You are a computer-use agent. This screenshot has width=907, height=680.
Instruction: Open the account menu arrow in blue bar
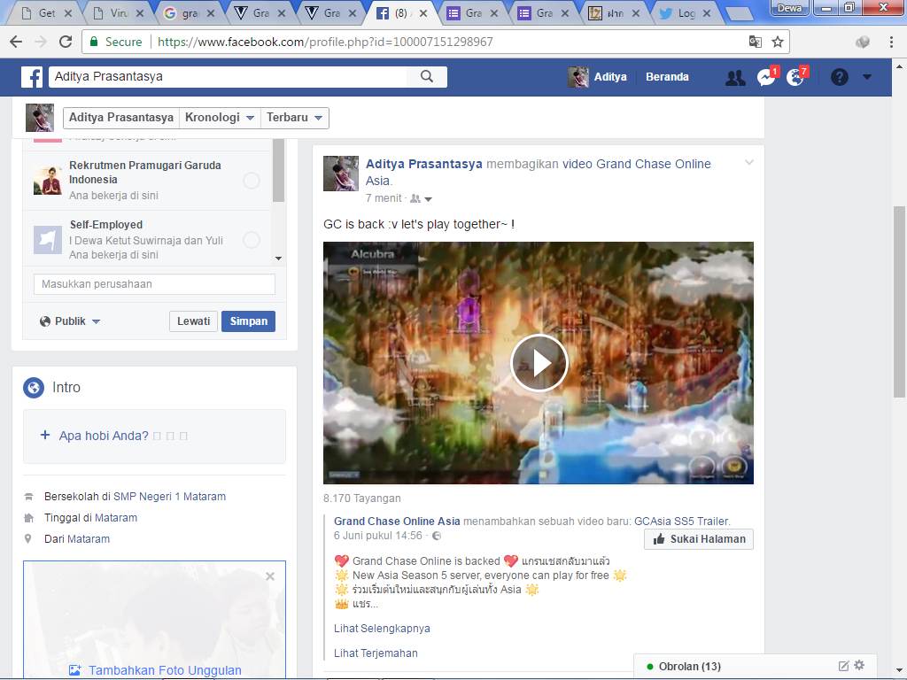[866, 77]
